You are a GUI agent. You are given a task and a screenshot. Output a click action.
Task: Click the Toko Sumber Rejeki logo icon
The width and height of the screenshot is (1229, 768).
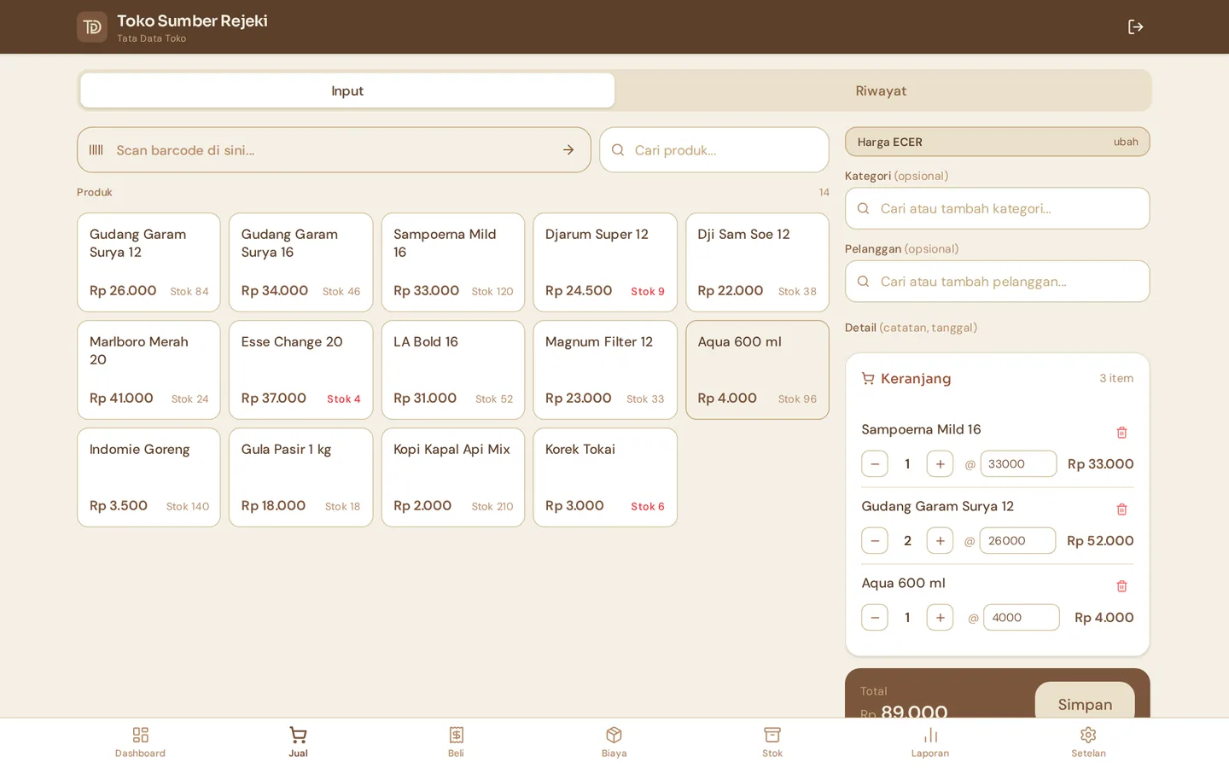92,27
